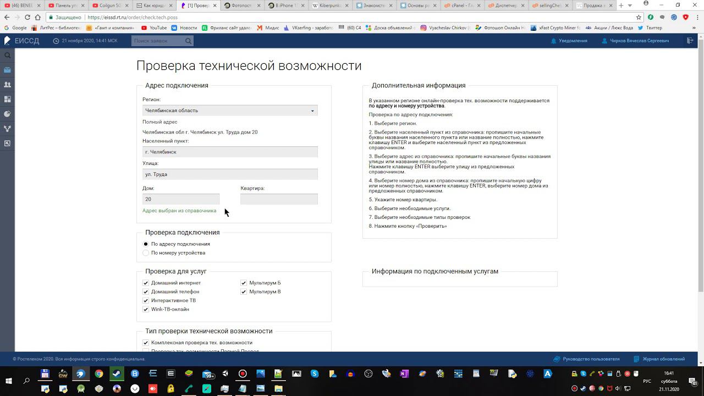This screenshot has width=704, height=396.
Task: Open Steam from the taskbar
Action: pos(117,373)
